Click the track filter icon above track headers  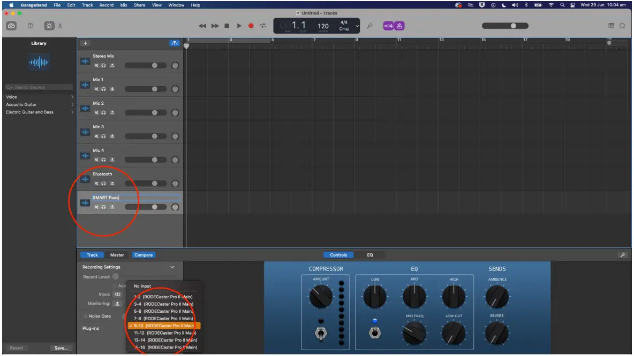[x=175, y=43]
